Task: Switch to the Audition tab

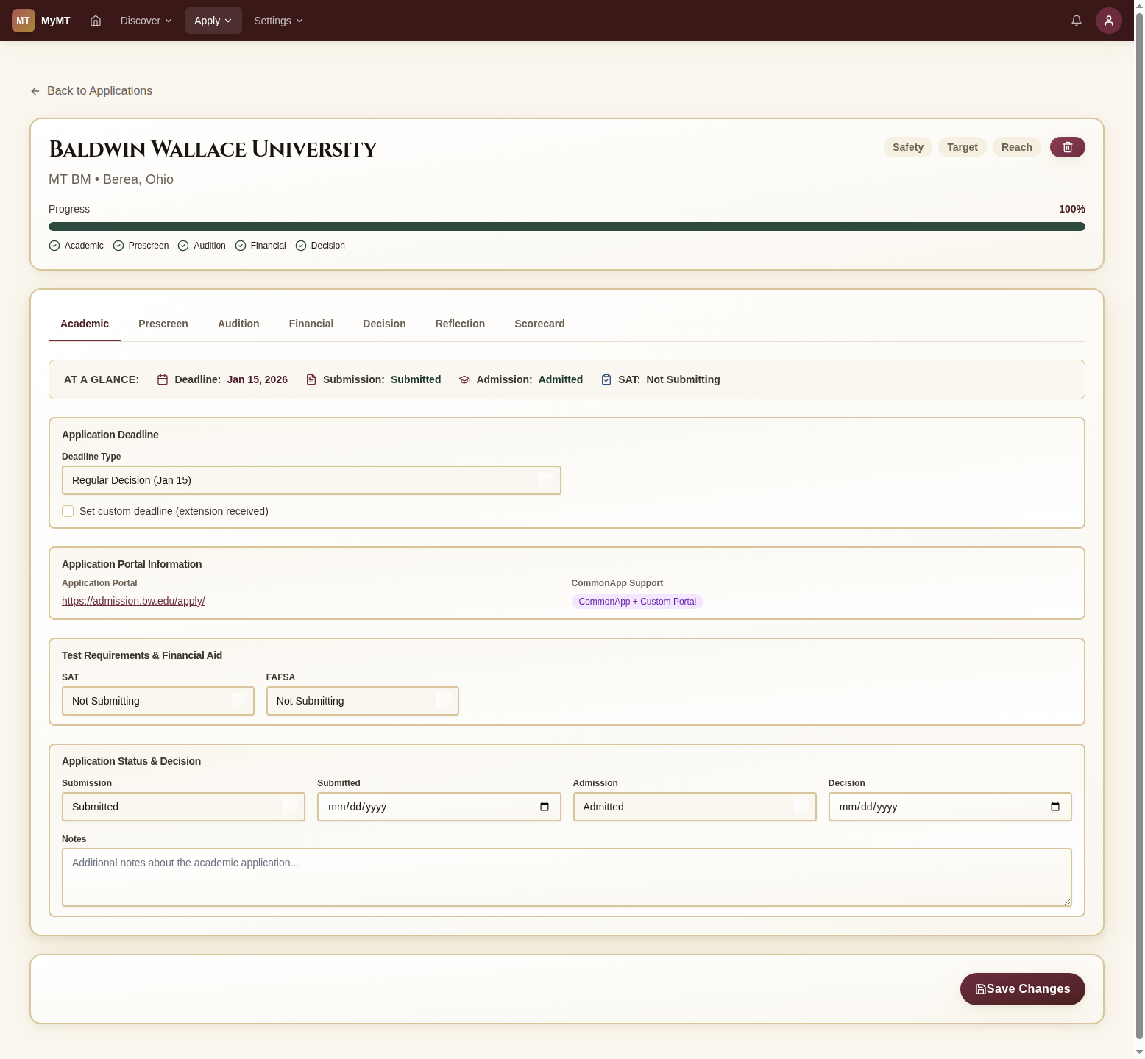Action: tap(238, 324)
